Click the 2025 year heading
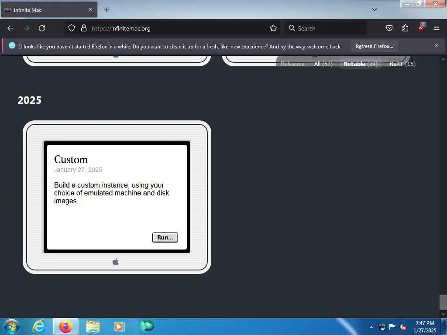 (30, 100)
